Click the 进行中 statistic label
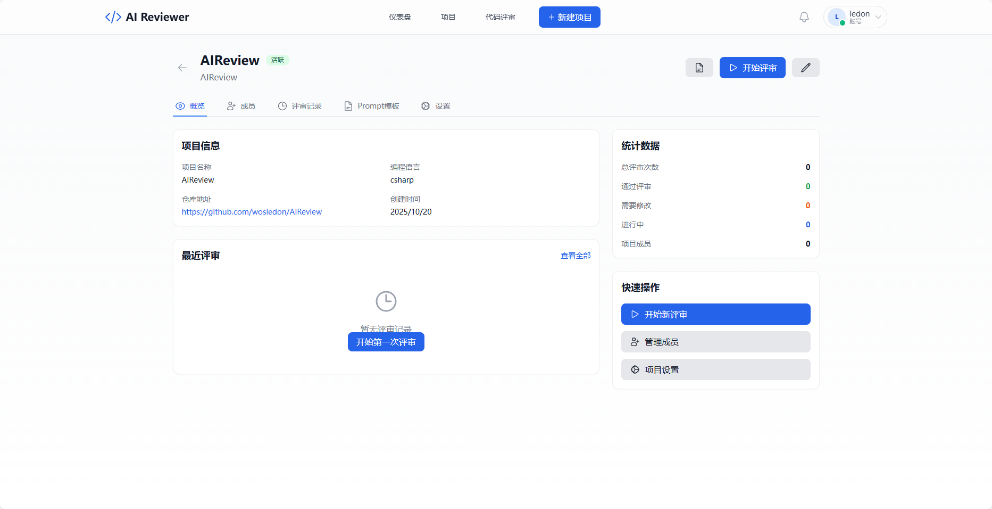 (x=632, y=225)
